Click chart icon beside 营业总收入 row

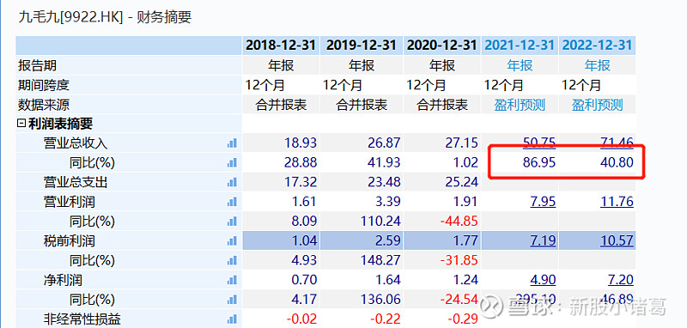click(232, 143)
